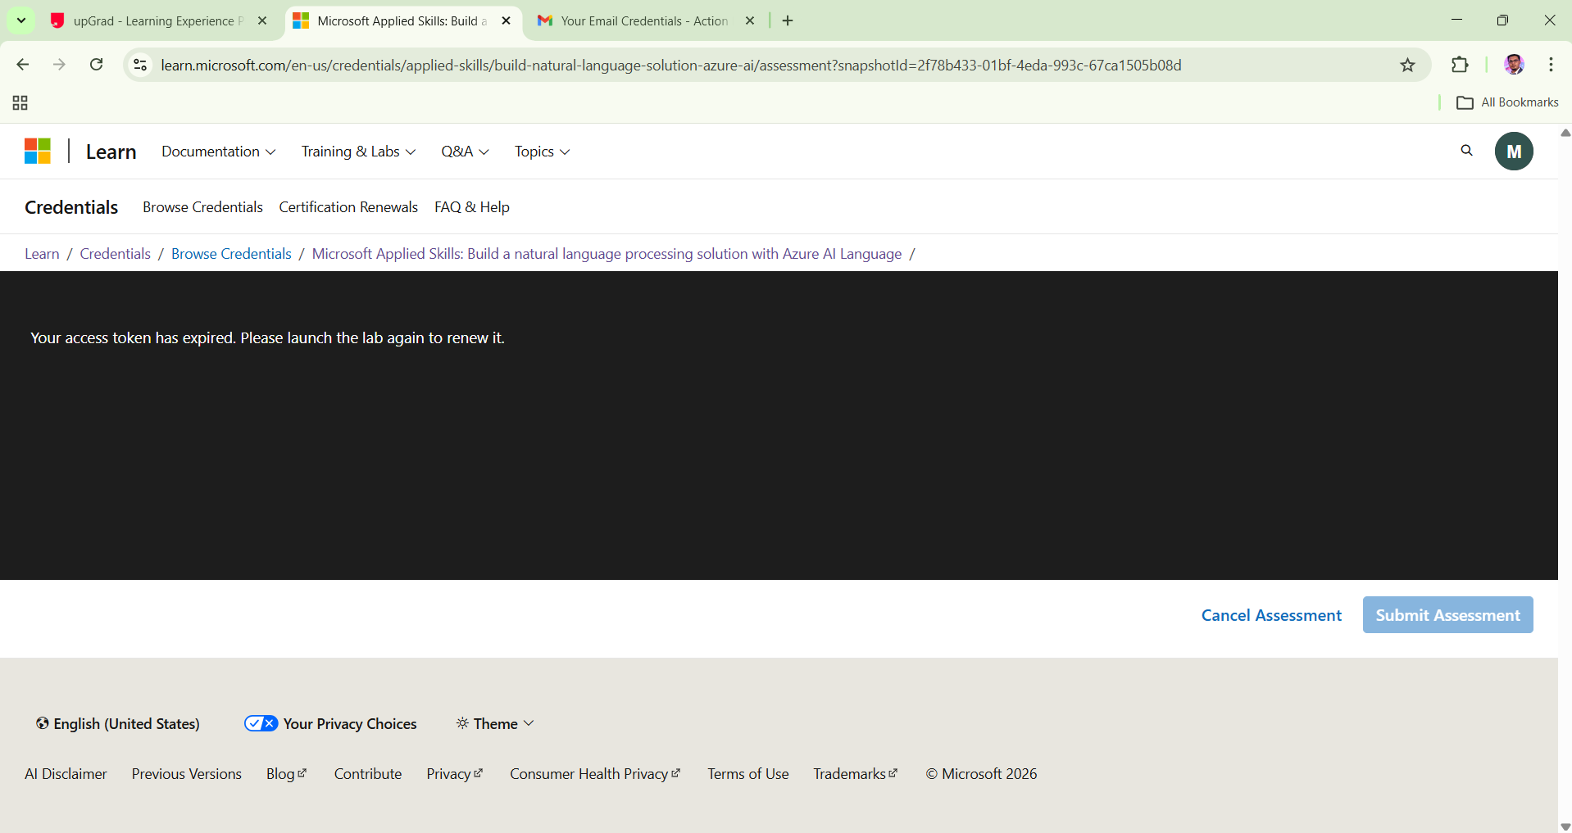The image size is (1572, 833).
Task: Expand the Training & Labs dropdown
Action: (x=359, y=152)
